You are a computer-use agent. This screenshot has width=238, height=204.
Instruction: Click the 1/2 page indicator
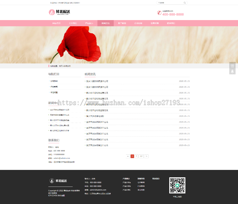coord(141,156)
